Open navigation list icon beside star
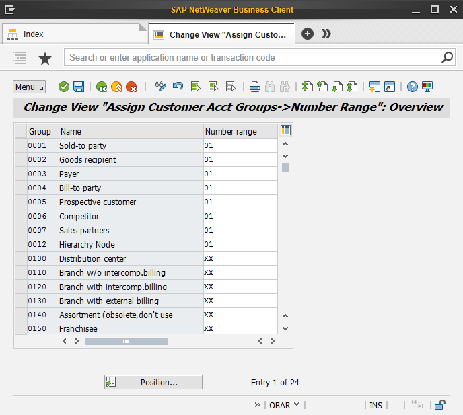463x415 pixels. click(x=20, y=58)
